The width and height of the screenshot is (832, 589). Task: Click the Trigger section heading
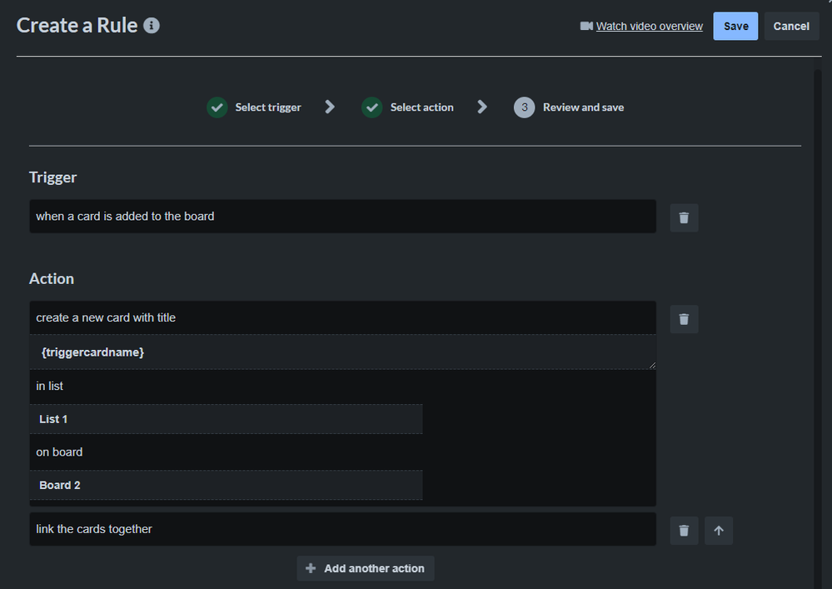[x=52, y=177]
